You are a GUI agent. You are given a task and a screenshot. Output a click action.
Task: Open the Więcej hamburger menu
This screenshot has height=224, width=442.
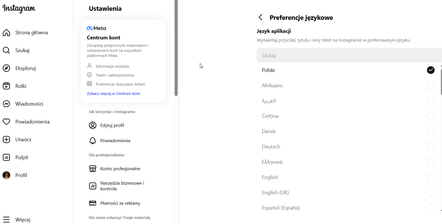pyautogui.click(x=6, y=220)
